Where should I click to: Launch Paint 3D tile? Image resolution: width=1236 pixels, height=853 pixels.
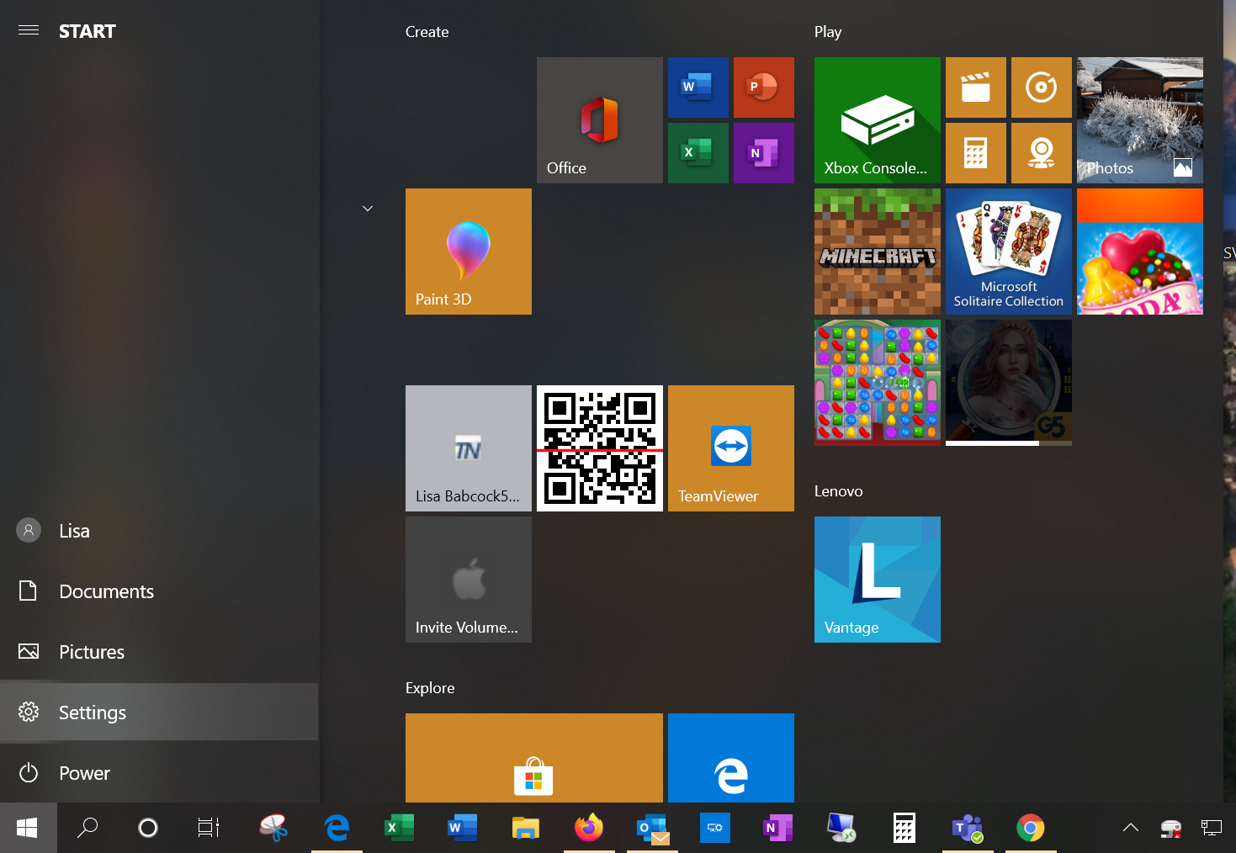[x=468, y=252]
